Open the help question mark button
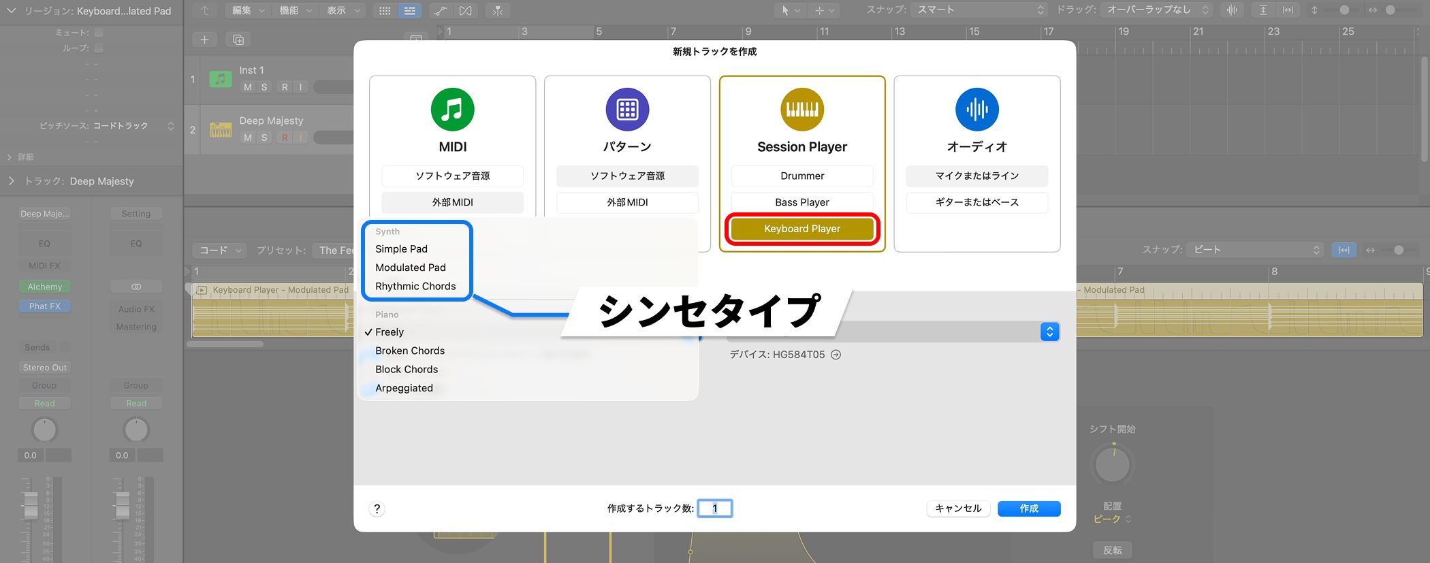 coord(377,509)
